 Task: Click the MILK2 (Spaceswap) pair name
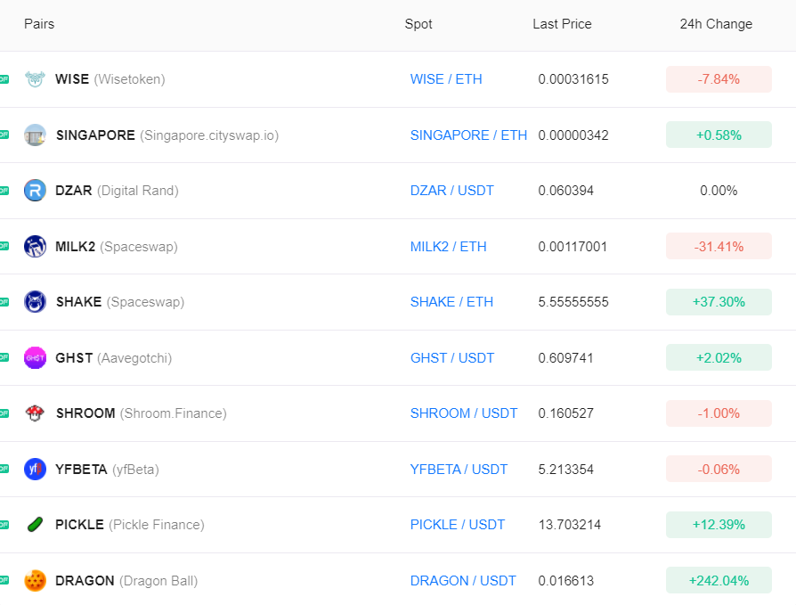[x=117, y=247]
